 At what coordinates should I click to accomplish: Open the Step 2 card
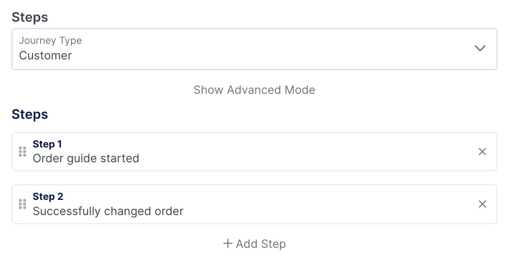[254, 204]
